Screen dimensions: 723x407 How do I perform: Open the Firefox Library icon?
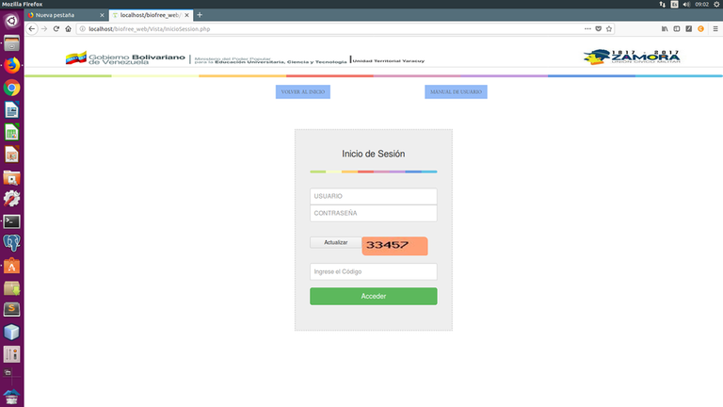click(665, 28)
